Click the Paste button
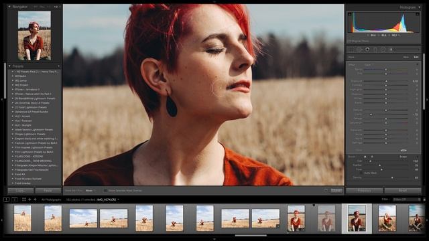Image resolution: width=429 pixels, height=241 pixels. [48, 190]
